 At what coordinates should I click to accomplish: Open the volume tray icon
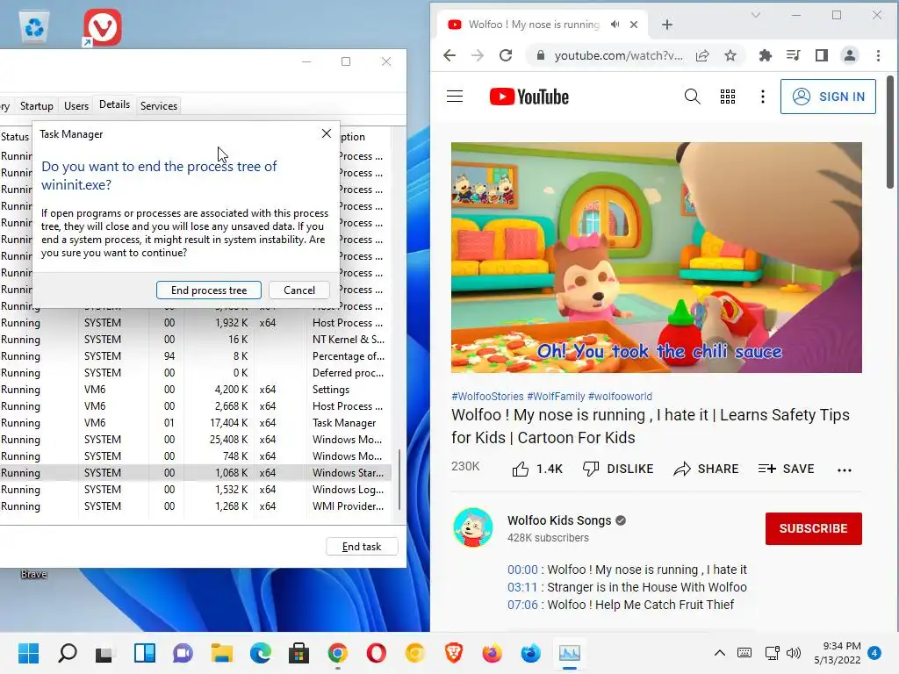794,653
